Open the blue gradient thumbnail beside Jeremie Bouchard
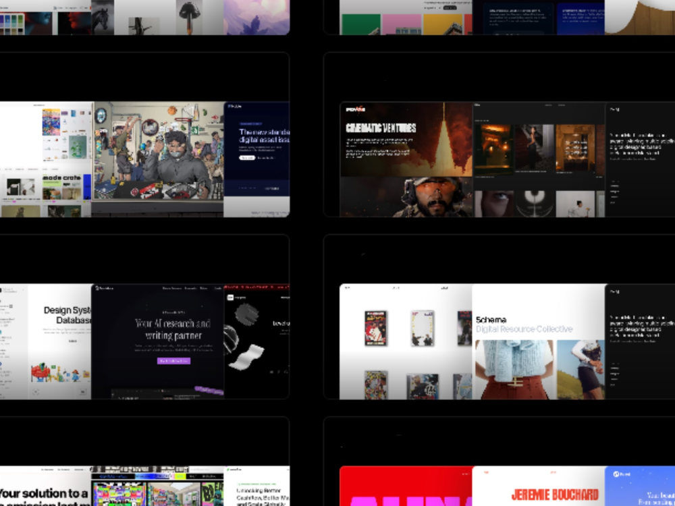Screen dimensions: 675x506 tap(640, 486)
